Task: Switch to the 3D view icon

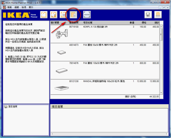Action: (63, 15)
